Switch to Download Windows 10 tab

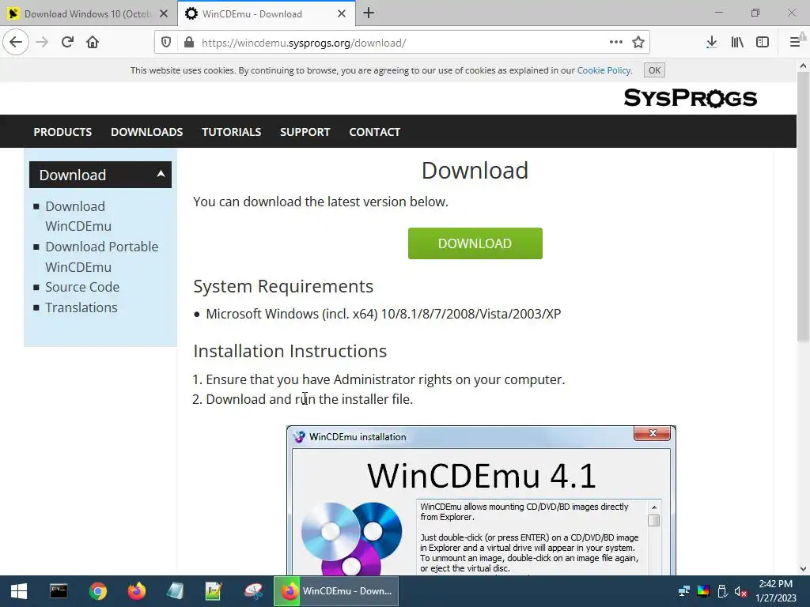tap(89, 14)
